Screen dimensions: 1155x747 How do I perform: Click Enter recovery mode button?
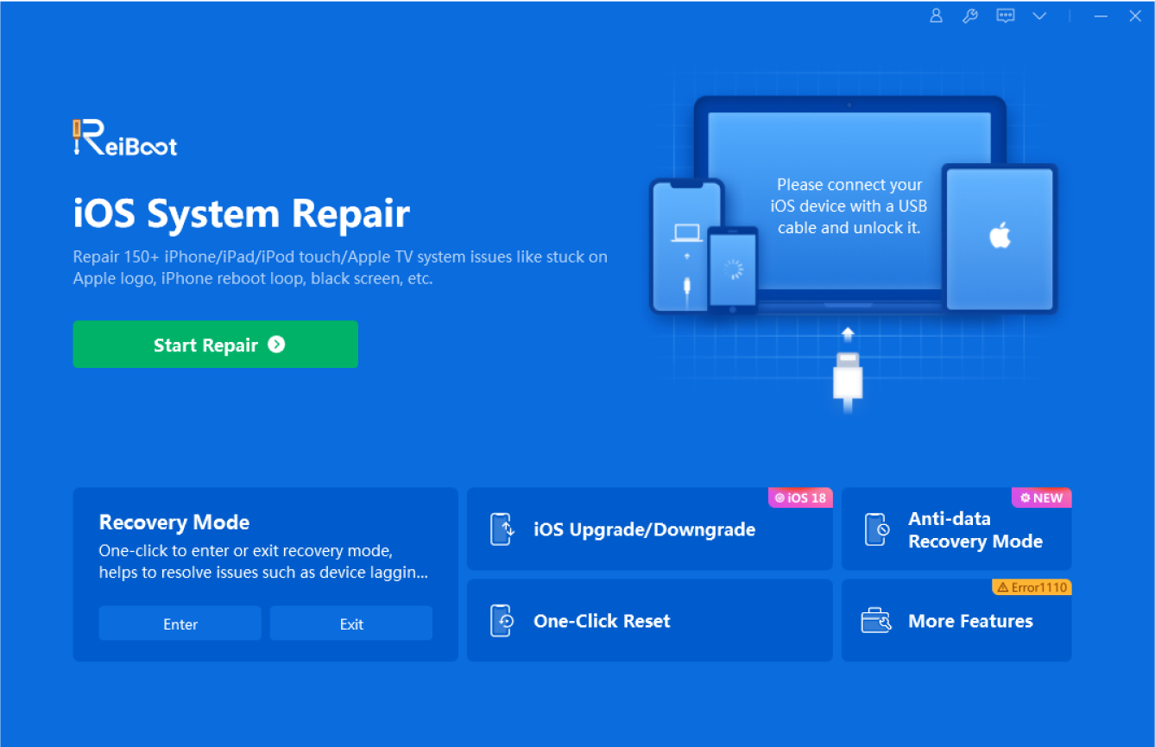(x=180, y=624)
